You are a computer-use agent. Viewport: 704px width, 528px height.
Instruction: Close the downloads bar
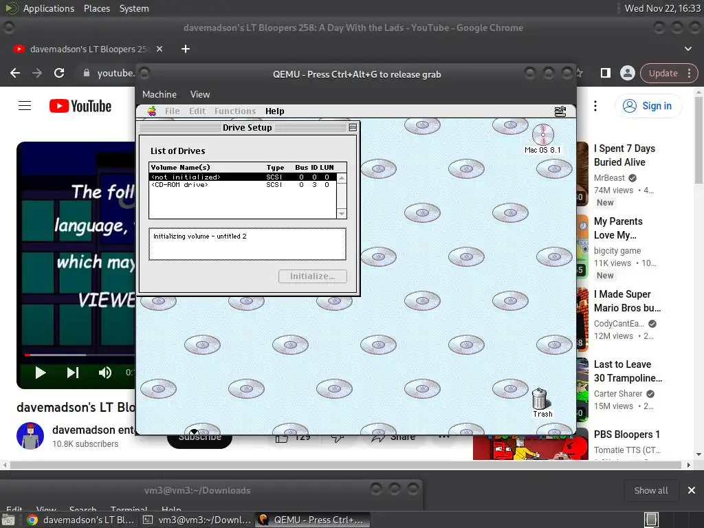point(692,490)
